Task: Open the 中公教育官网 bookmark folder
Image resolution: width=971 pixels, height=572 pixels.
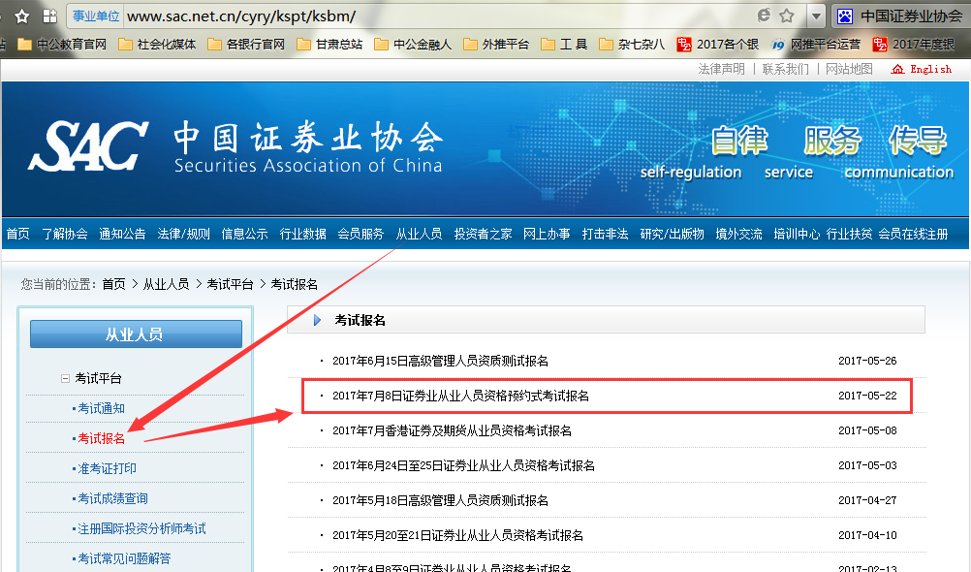Action: click(62, 44)
